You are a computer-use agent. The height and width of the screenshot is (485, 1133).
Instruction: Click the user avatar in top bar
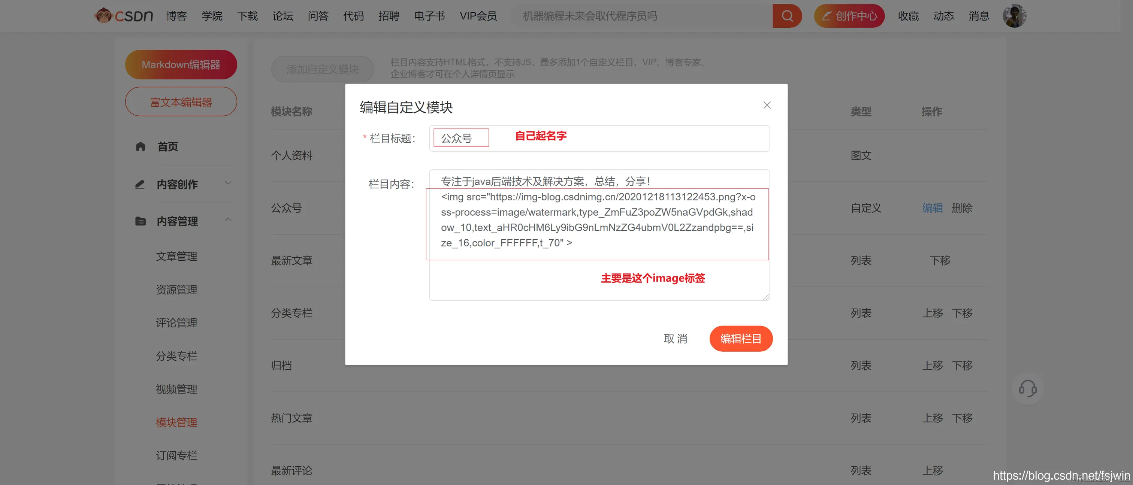(x=1014, y=15)
